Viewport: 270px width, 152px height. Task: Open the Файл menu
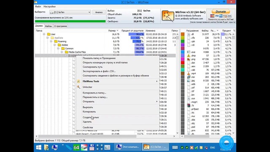pyautogui.click(x=38, y=6)
